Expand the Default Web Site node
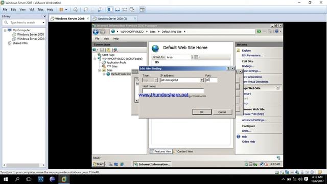 click(104, 74)
